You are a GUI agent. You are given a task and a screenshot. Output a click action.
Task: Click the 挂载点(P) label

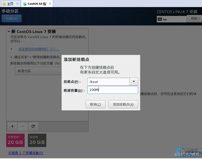(x=72, y=82)
